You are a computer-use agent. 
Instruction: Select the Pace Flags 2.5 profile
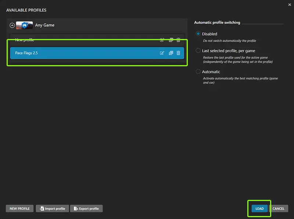tap(73, 53)
